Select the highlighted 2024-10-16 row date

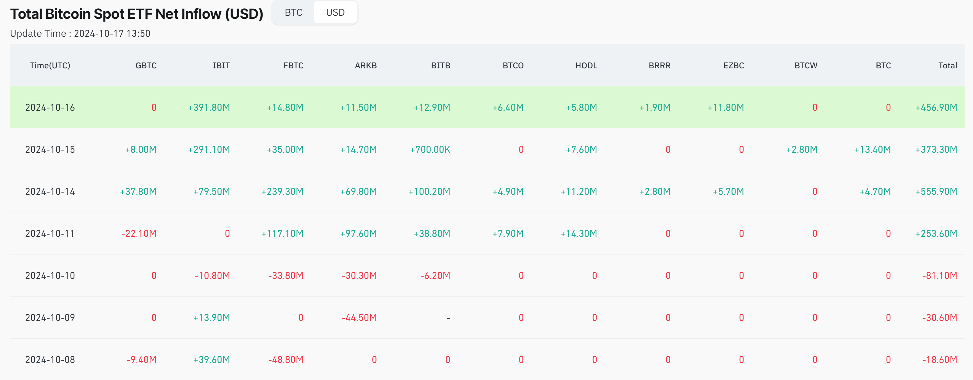tap(50, 107)
